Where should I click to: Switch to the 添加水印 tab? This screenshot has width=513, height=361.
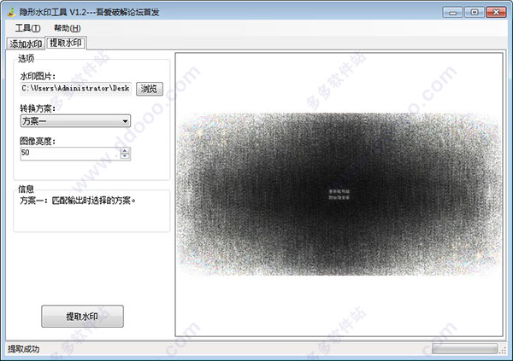26,44
